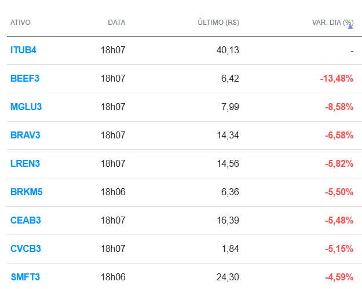Sort the table by the DATA column header
Viewport: 362px width, 289px height.
pos(116,23)
